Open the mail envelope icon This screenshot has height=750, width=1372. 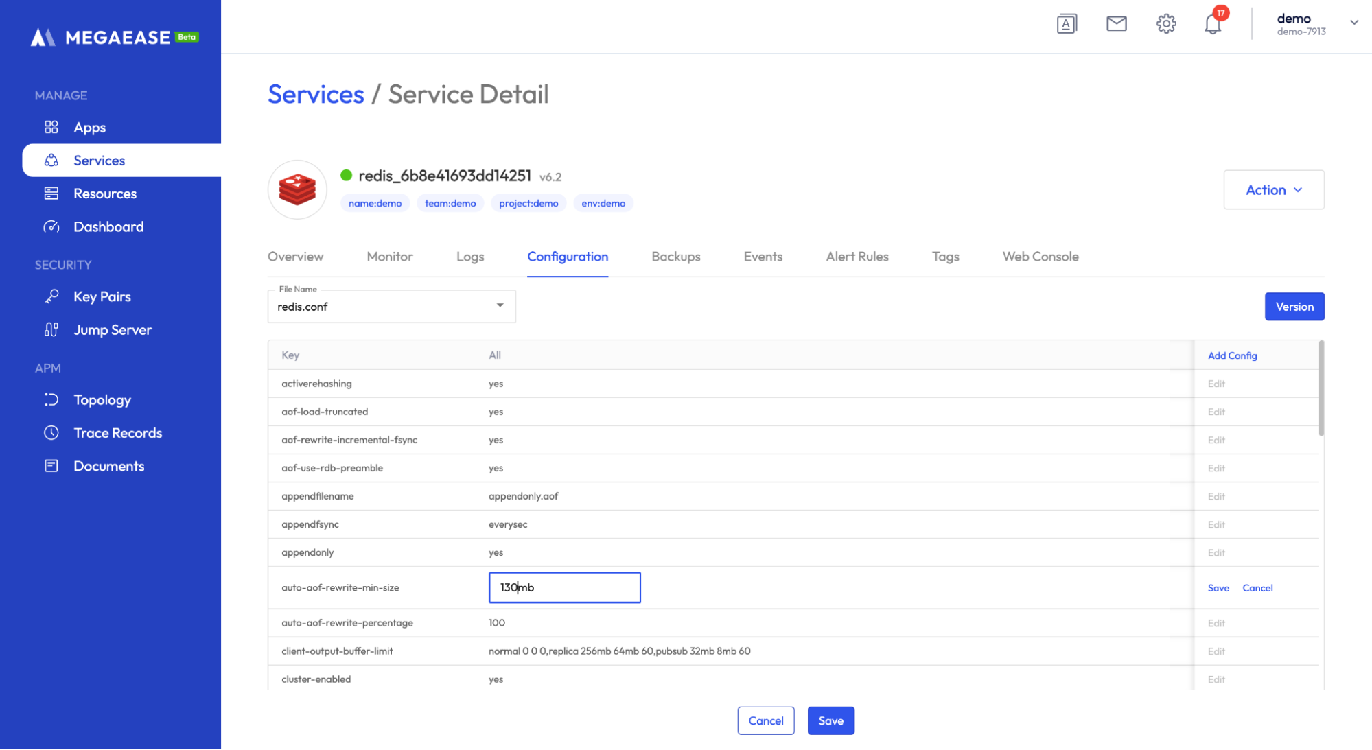(1117, 24)
